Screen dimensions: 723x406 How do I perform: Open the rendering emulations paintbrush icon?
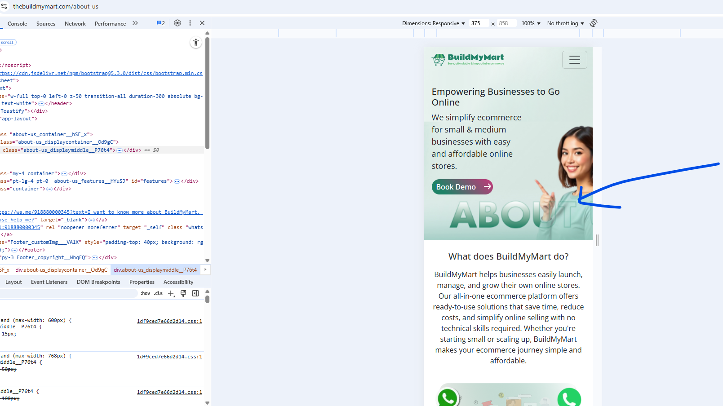[183, 293]
